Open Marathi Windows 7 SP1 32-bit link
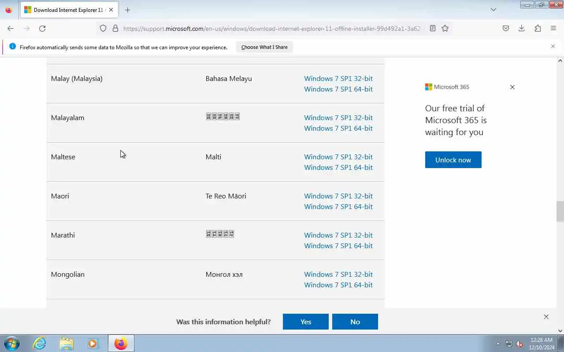Screen dimensions: 564x352 [x=338, y=235]
